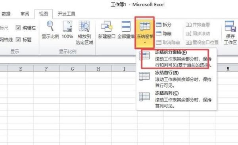Select column H header
The height and width of the screenshot is (145, 238).
(98, 69)
